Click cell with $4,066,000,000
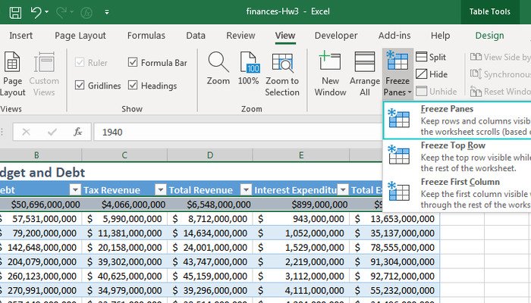 [x=124, y=205]
